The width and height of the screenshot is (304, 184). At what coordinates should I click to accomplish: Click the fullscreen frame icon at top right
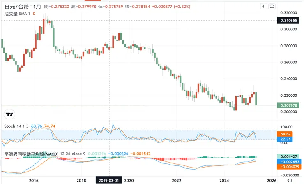pyautogui.click(x=272, y=6)
